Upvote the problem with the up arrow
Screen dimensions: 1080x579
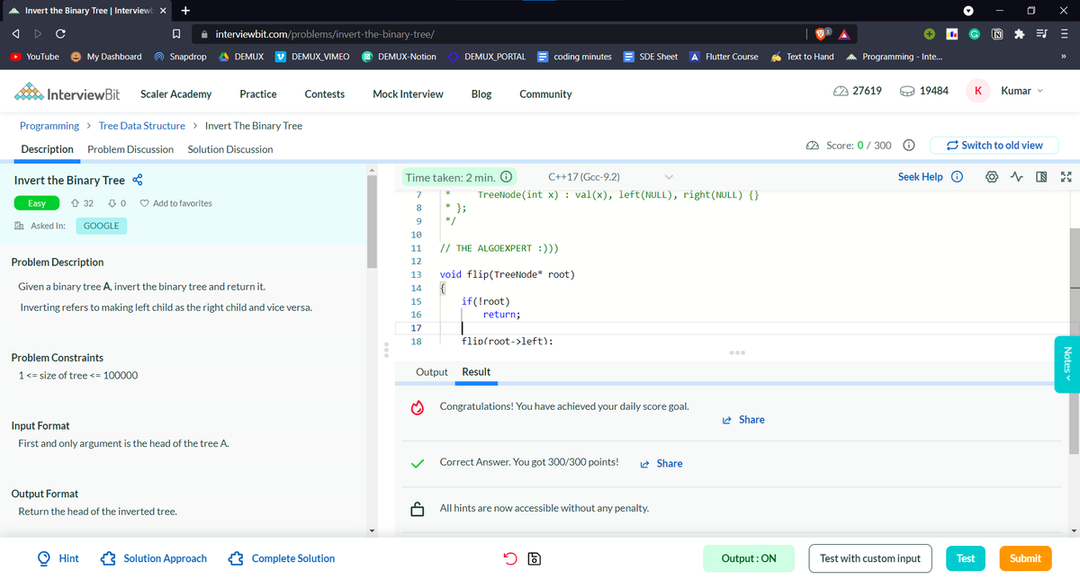[75, 203]
